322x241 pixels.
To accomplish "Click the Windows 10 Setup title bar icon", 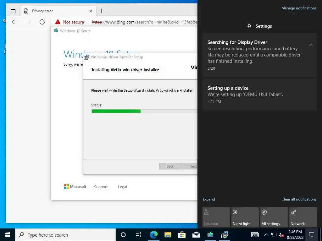I will pyautogui.click(x=56, y=31).
